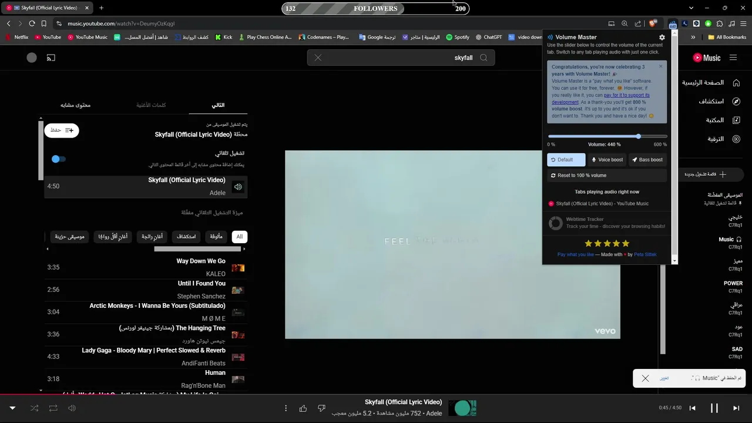This screenshot has width=752, height=423.
Task: Pause the current song
Action: 714,408
